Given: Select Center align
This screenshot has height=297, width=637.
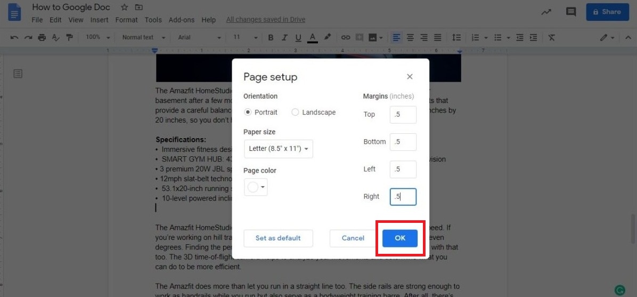Looking at the screenshot, I should (x=410, y=37).
